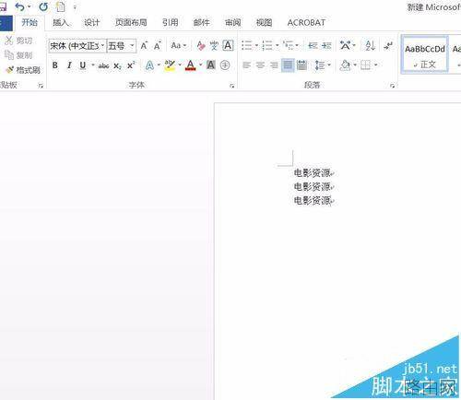Toggle bold formatting
461x400 pixels.
click(55, 65)
